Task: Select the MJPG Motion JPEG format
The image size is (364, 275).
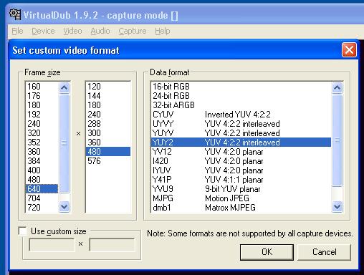Action: 241,198
